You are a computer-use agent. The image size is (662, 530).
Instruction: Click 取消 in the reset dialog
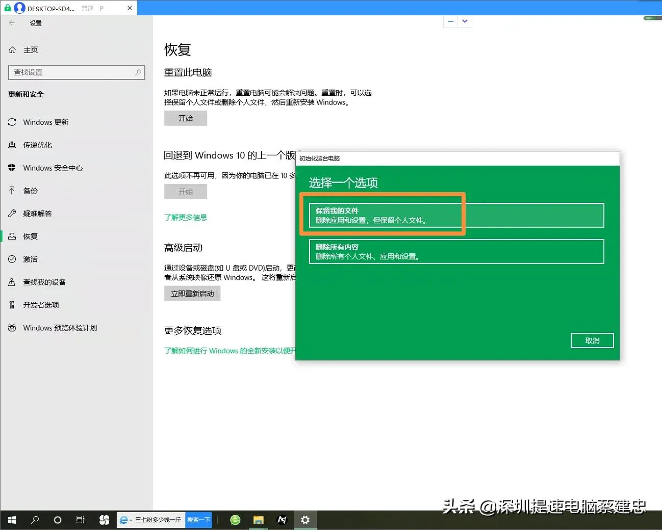click(592, 340)
